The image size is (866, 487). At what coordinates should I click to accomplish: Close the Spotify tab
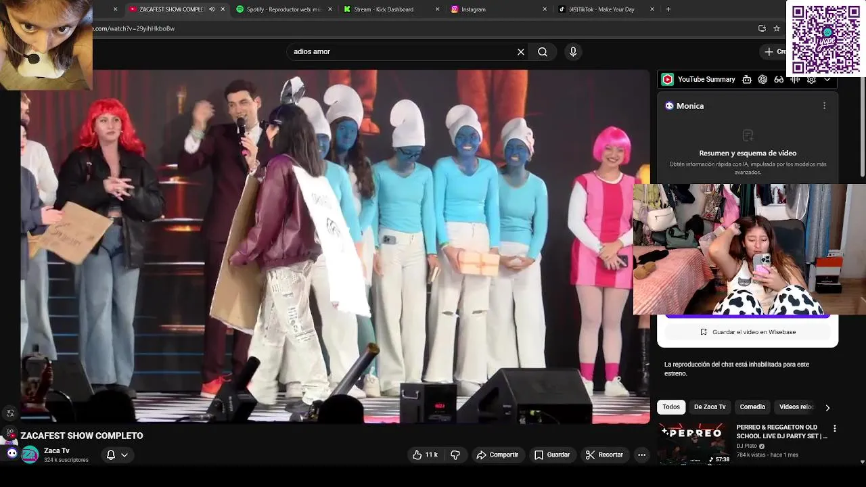[x=330, y=9]
